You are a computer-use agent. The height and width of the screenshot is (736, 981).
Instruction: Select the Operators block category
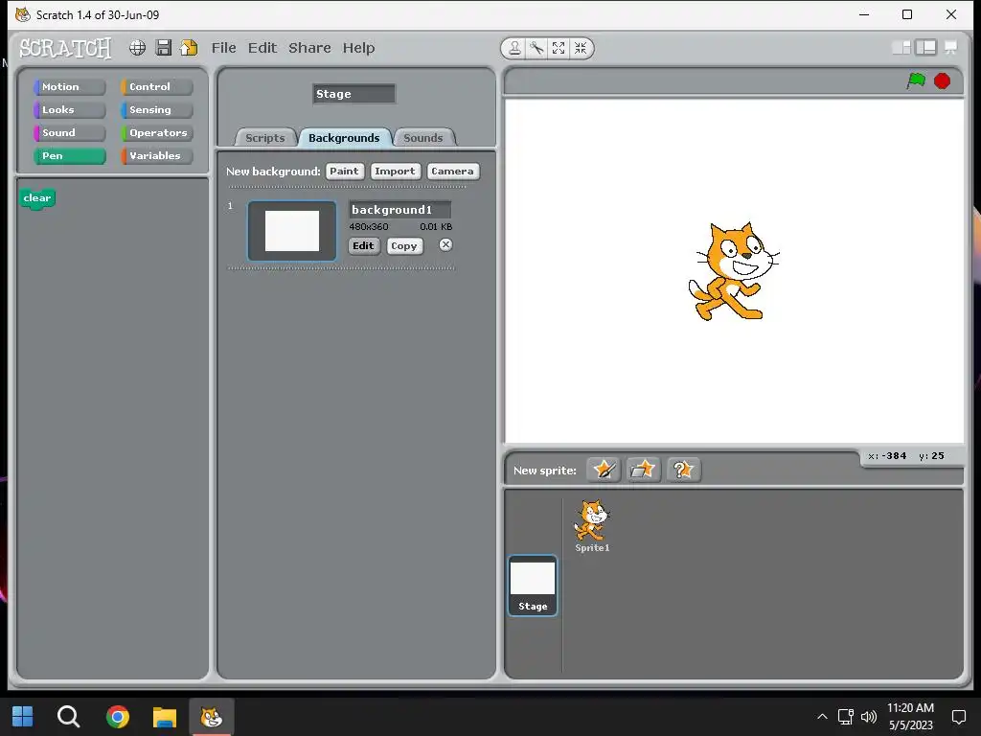157,132
